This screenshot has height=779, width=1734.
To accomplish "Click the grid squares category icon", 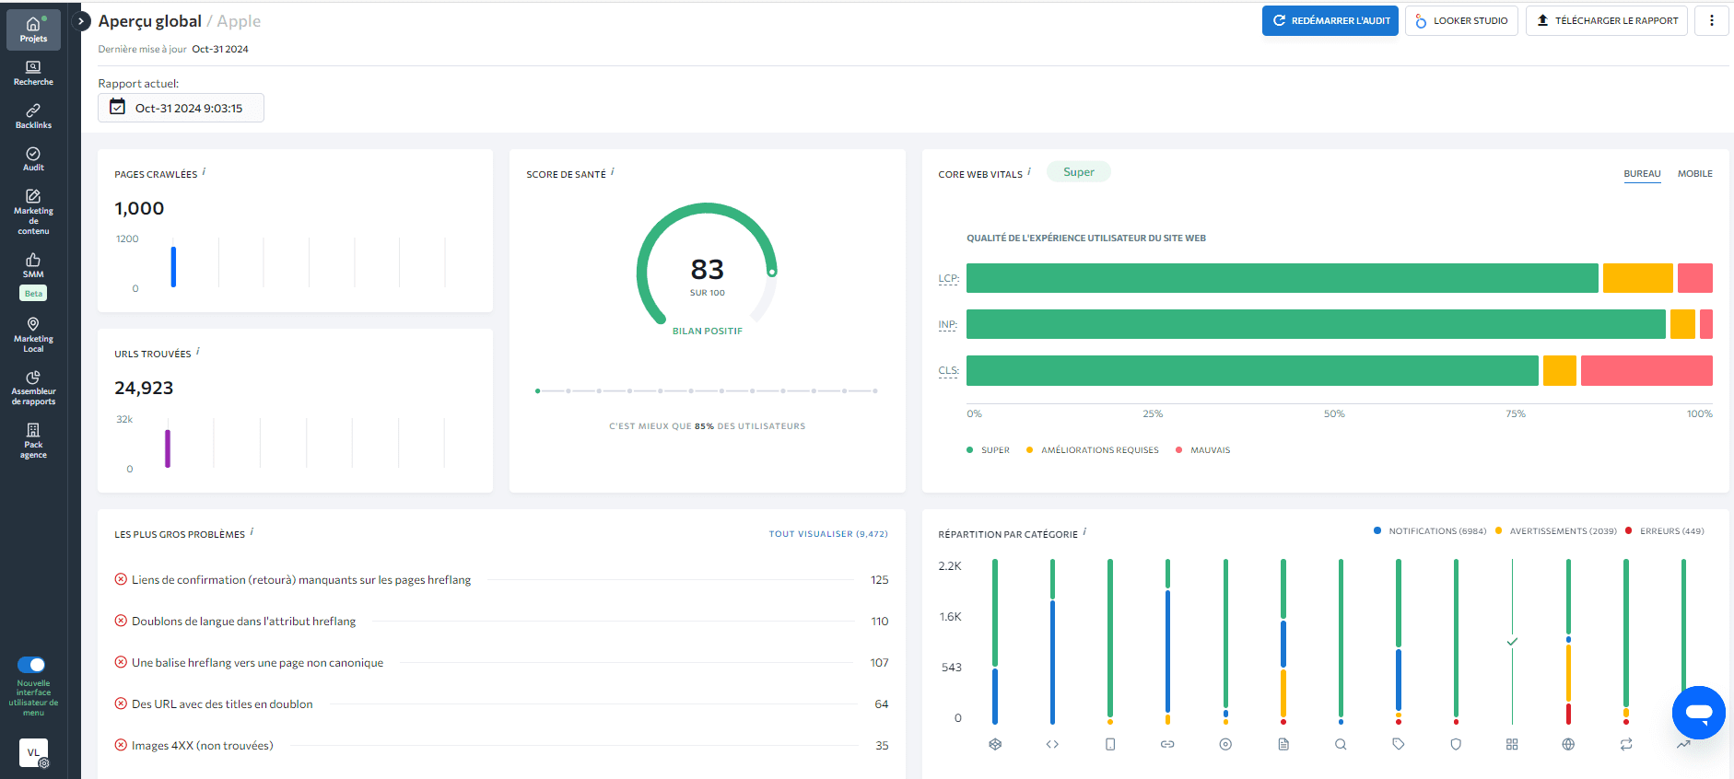I will [x=1512, y=744].
